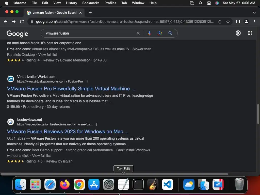The image size is (260, 195).
Task: Click the Google logo
Action: (x=18, y=34)
